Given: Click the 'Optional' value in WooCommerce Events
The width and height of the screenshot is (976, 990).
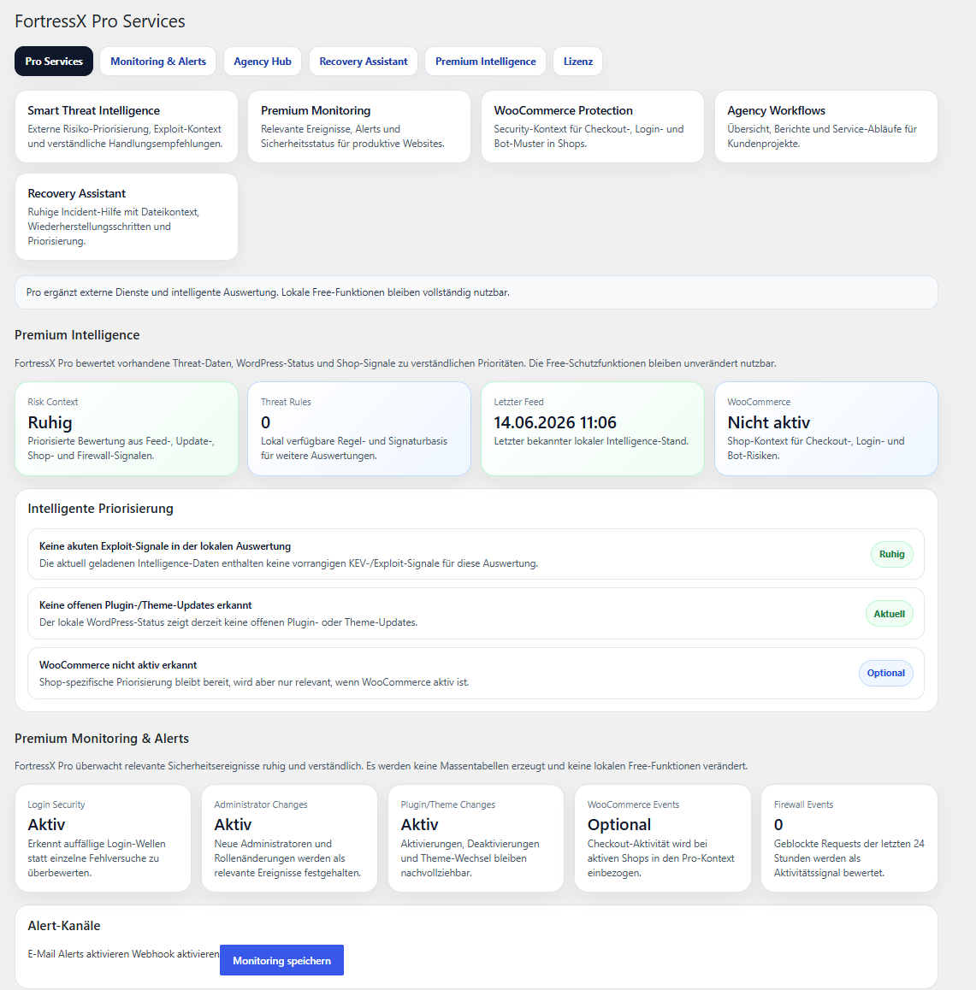Looking at the screenshot, I should [619, 825].
